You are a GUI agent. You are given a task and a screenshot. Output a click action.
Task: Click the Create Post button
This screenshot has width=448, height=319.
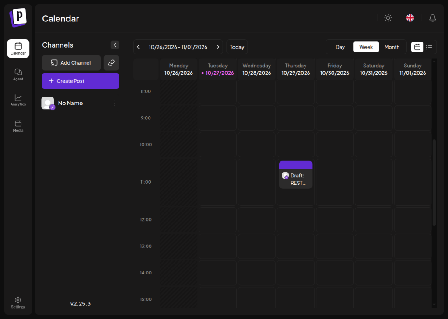pos(80,81)
